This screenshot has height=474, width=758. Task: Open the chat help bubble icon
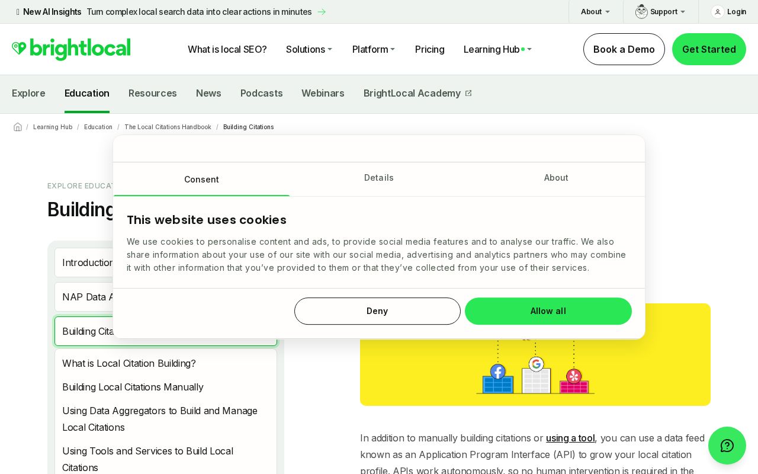727,446
